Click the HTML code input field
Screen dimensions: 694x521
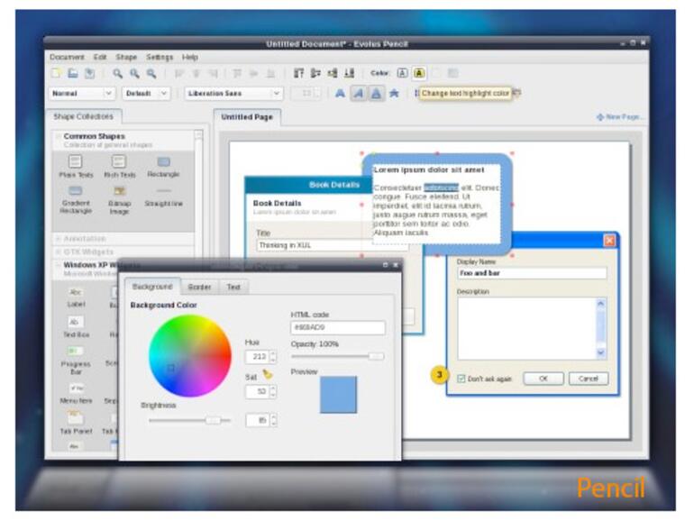pyautogui.click(x=338, y=327)
